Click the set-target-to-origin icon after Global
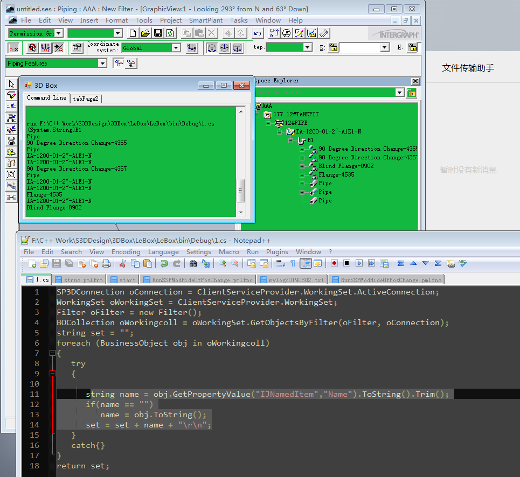The height and width of the screenshot is (477, 520). click(192, 48)
